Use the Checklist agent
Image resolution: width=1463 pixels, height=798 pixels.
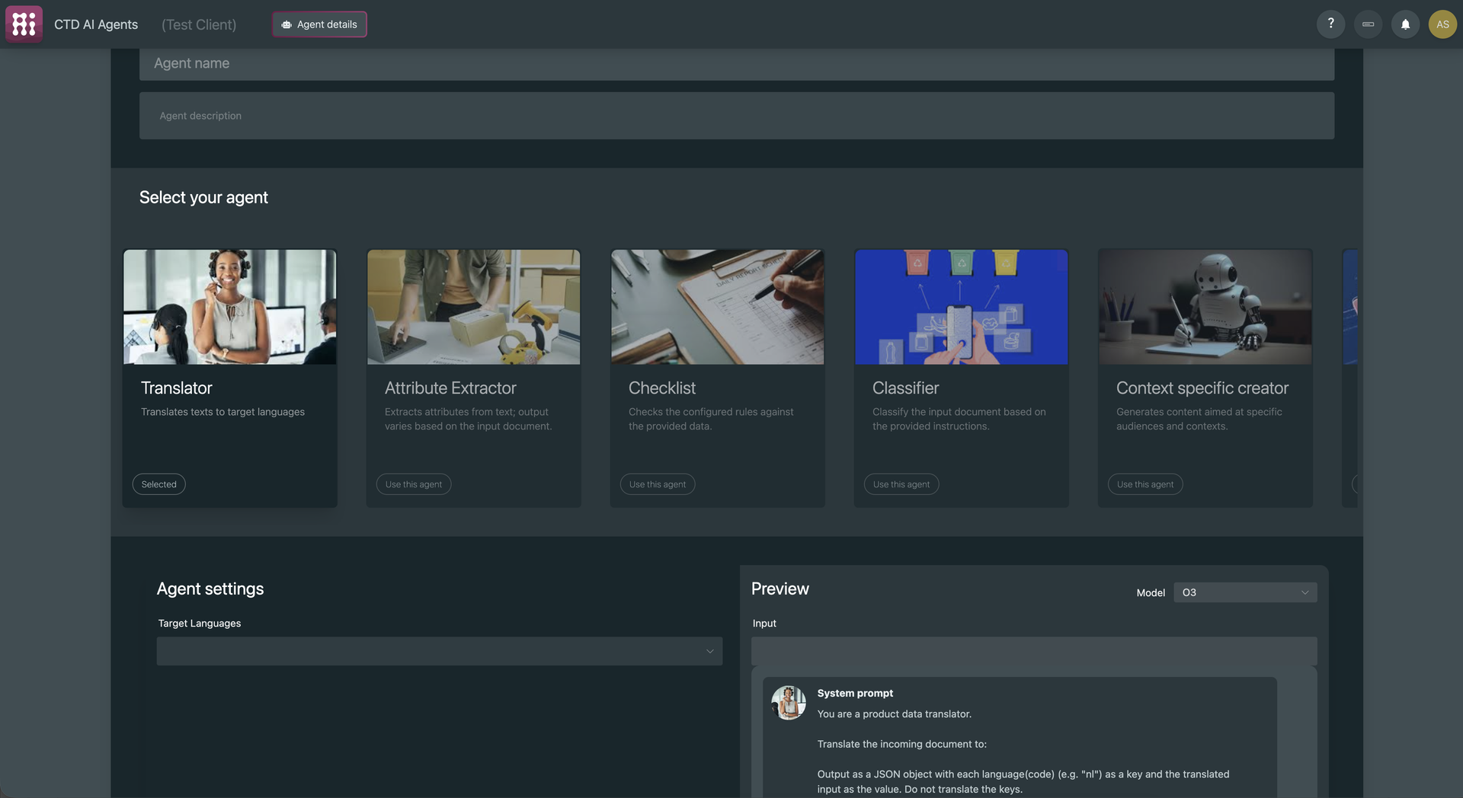pyautogui.click(x=657, y=484)
